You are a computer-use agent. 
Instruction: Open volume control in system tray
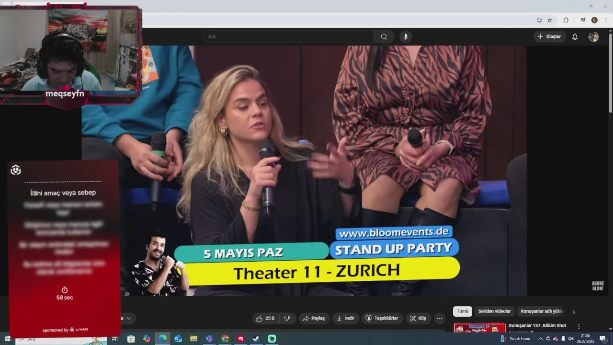click(570, 339)
